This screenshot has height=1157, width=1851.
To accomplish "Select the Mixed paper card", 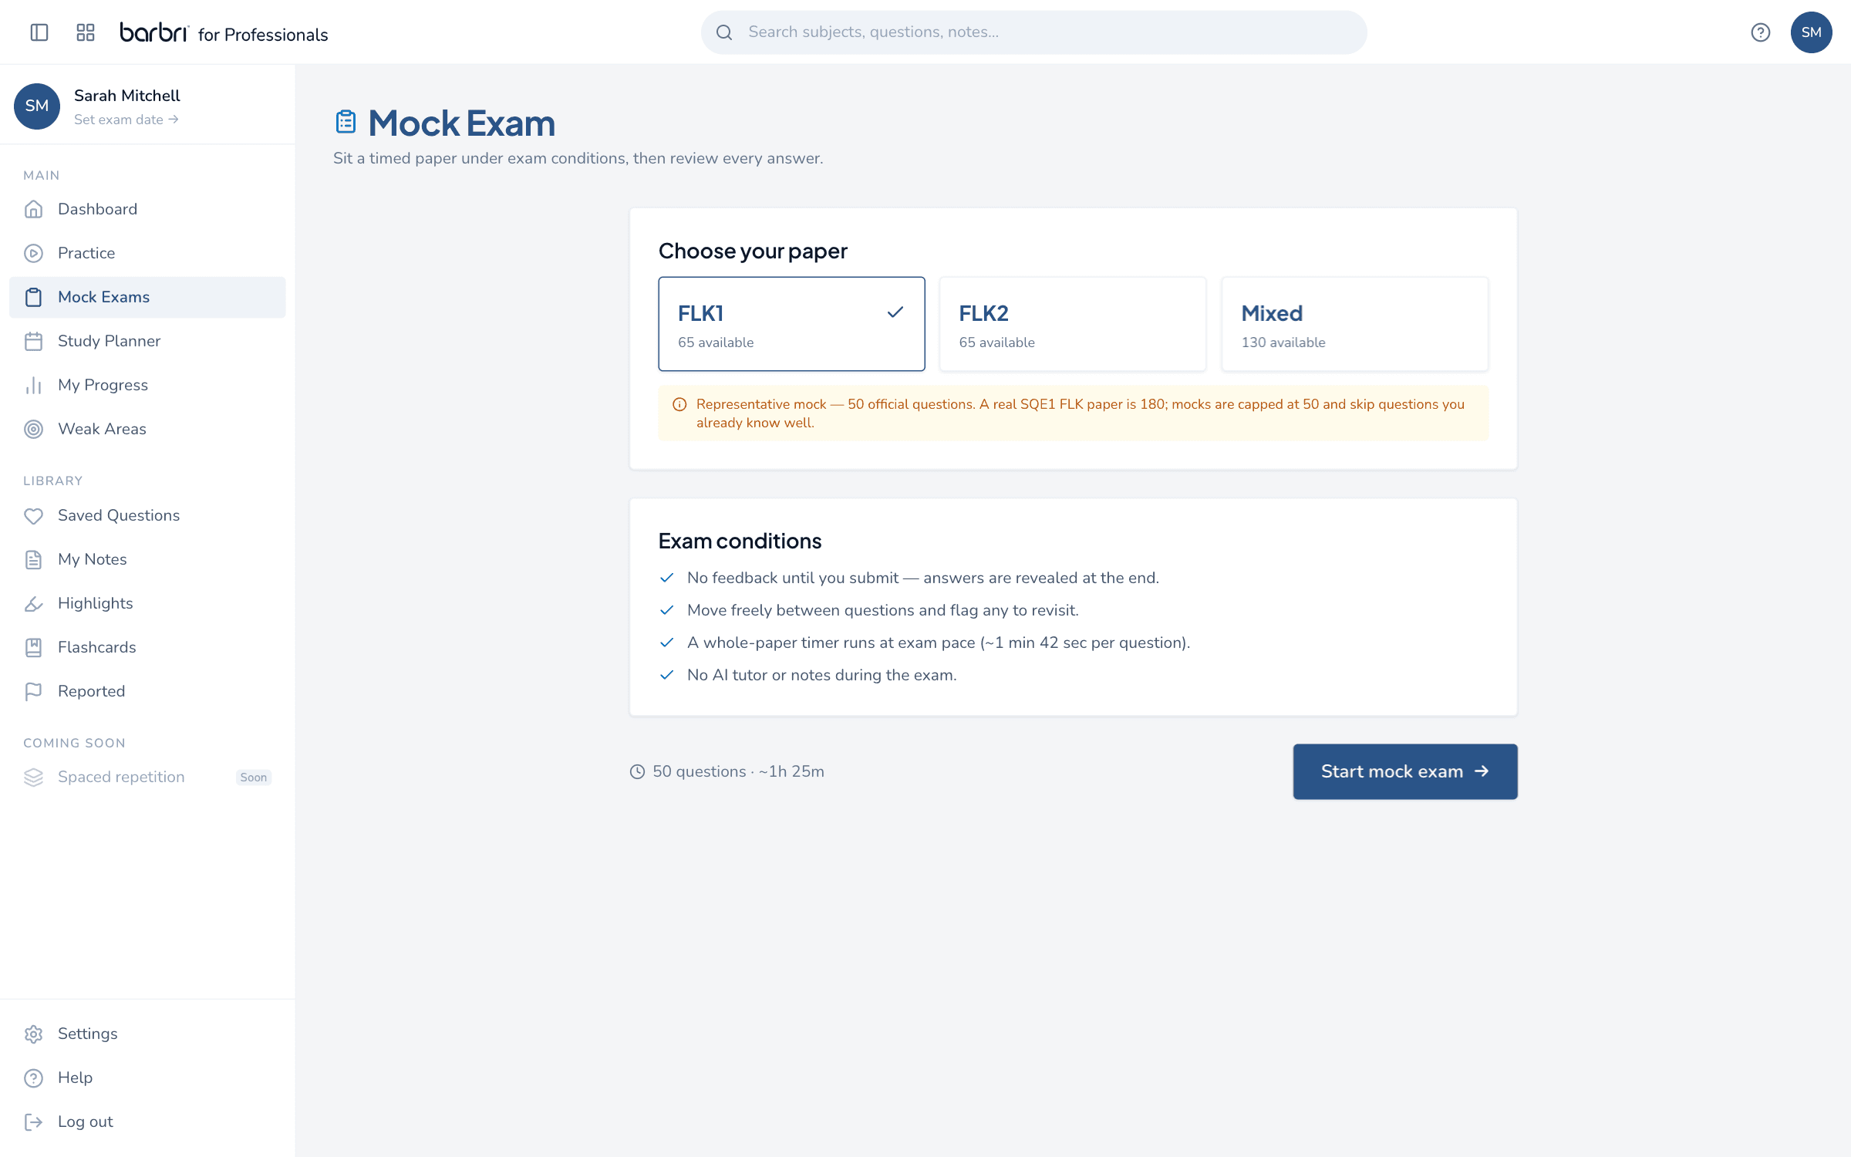I will click(x=1354, y=324).
